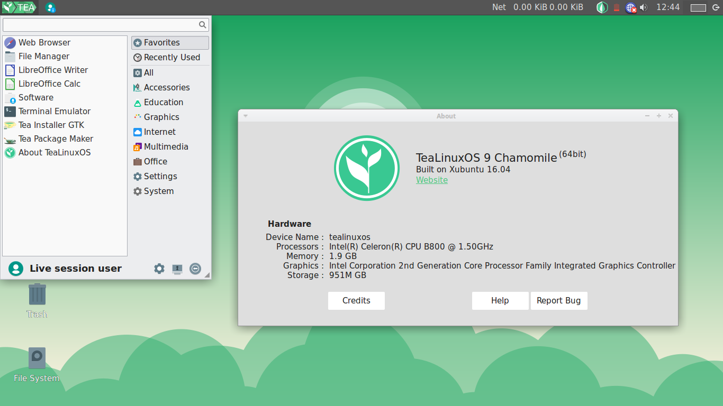The width and height of the screenshot is (723, 406).
Task: Open the TEA menu button in the panel
Action: 20,7
